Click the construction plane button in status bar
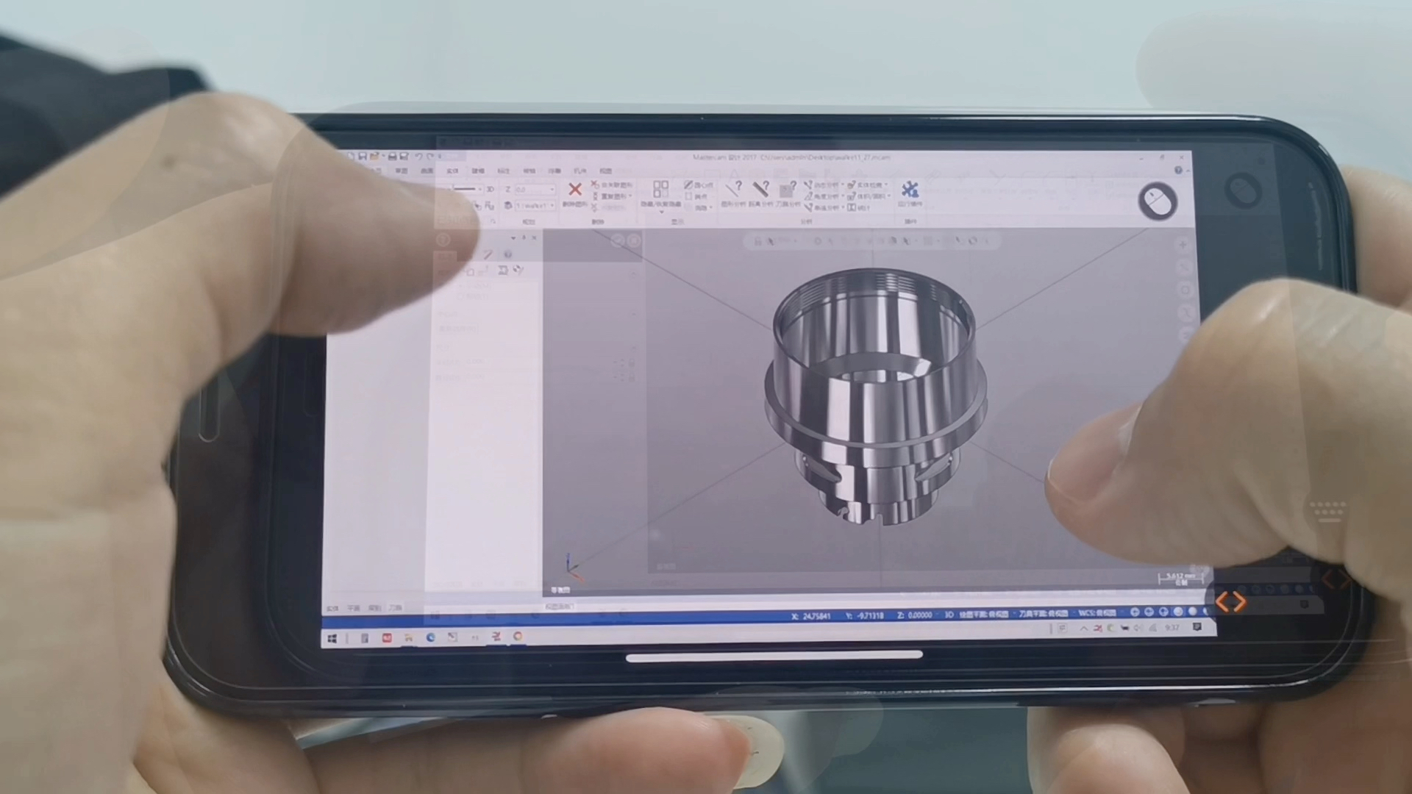This screenshot has width=1412, height=794. coord(984,614)
